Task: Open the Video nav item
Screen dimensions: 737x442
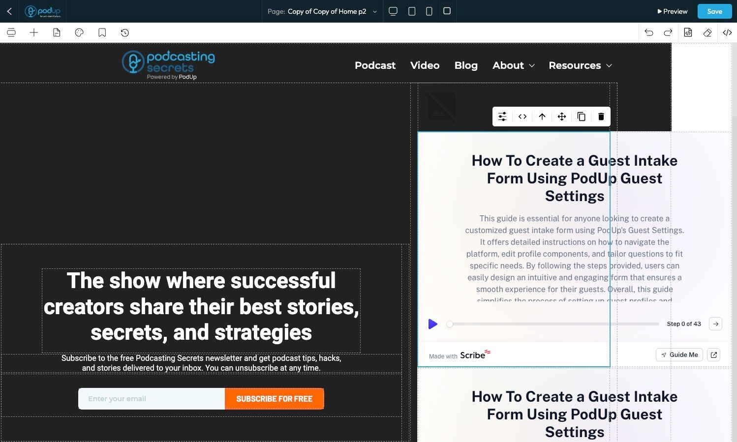Action: click(425, 65)
